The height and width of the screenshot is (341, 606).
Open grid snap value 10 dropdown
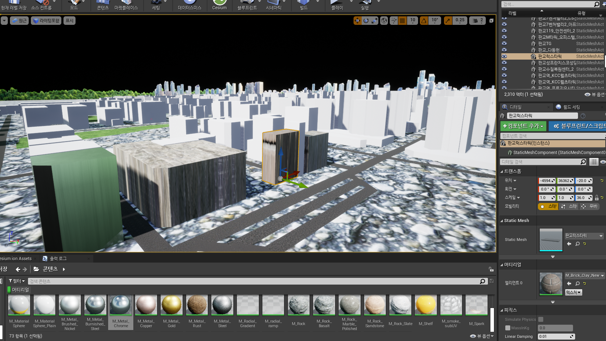tap(412, 21)
